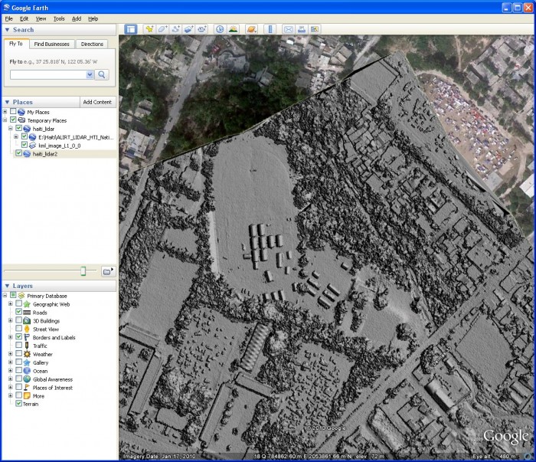Image resolution: width=536 pixels, height=462 pixels.
Task: Click the search magnifier button
Action: (102, 74)
